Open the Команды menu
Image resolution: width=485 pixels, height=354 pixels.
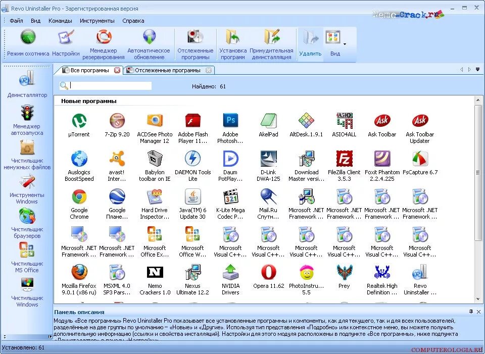click(x=60, y=21)
